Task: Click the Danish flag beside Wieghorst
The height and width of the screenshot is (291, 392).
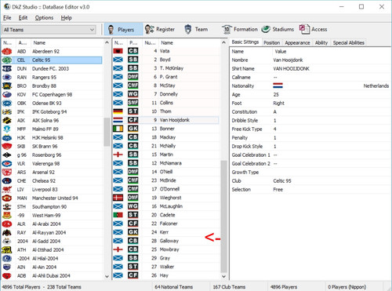Action: pos(118,198)
